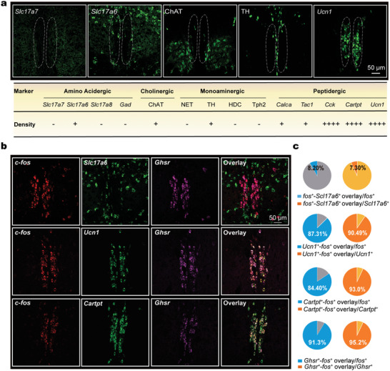Select the green Cartpt image in panel b

coord(116,332)
